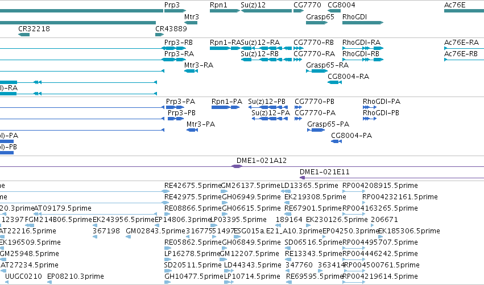The image size is (484, 285).
Task: Open the Mtr3-RA transcript label
Action: pyautogui.click(x=199, y=65)
